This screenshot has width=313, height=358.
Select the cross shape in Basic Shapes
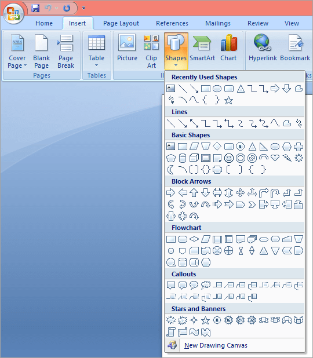click(299, 147)
